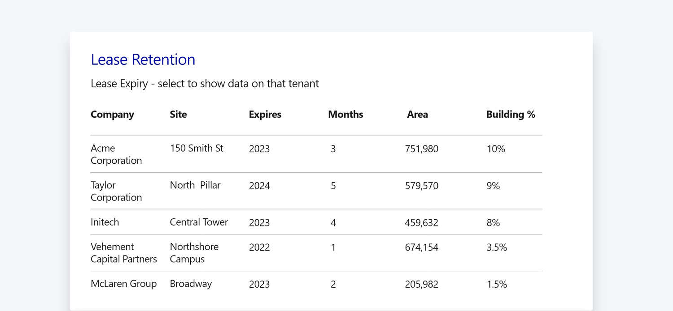Viewport: 673px width, 311px height.
Task: Click the Broadway site cell
Action: [191, 283]
